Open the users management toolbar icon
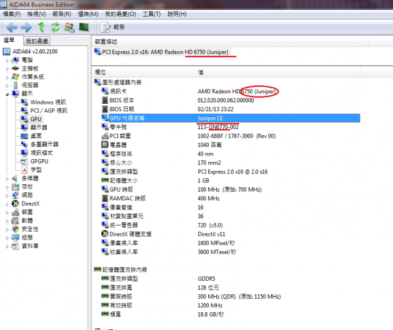The height and width of the screenshot is (330, 393). tap(69, 27)
